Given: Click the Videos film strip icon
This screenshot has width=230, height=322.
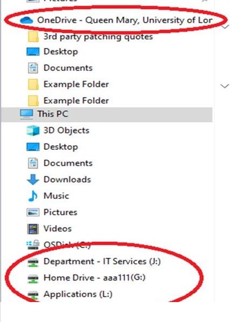Looking at the screenshot, I should [33, 229].
